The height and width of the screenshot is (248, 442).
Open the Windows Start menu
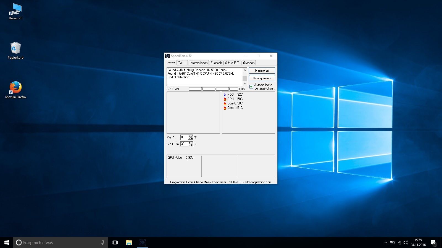(x=7, y=242)
